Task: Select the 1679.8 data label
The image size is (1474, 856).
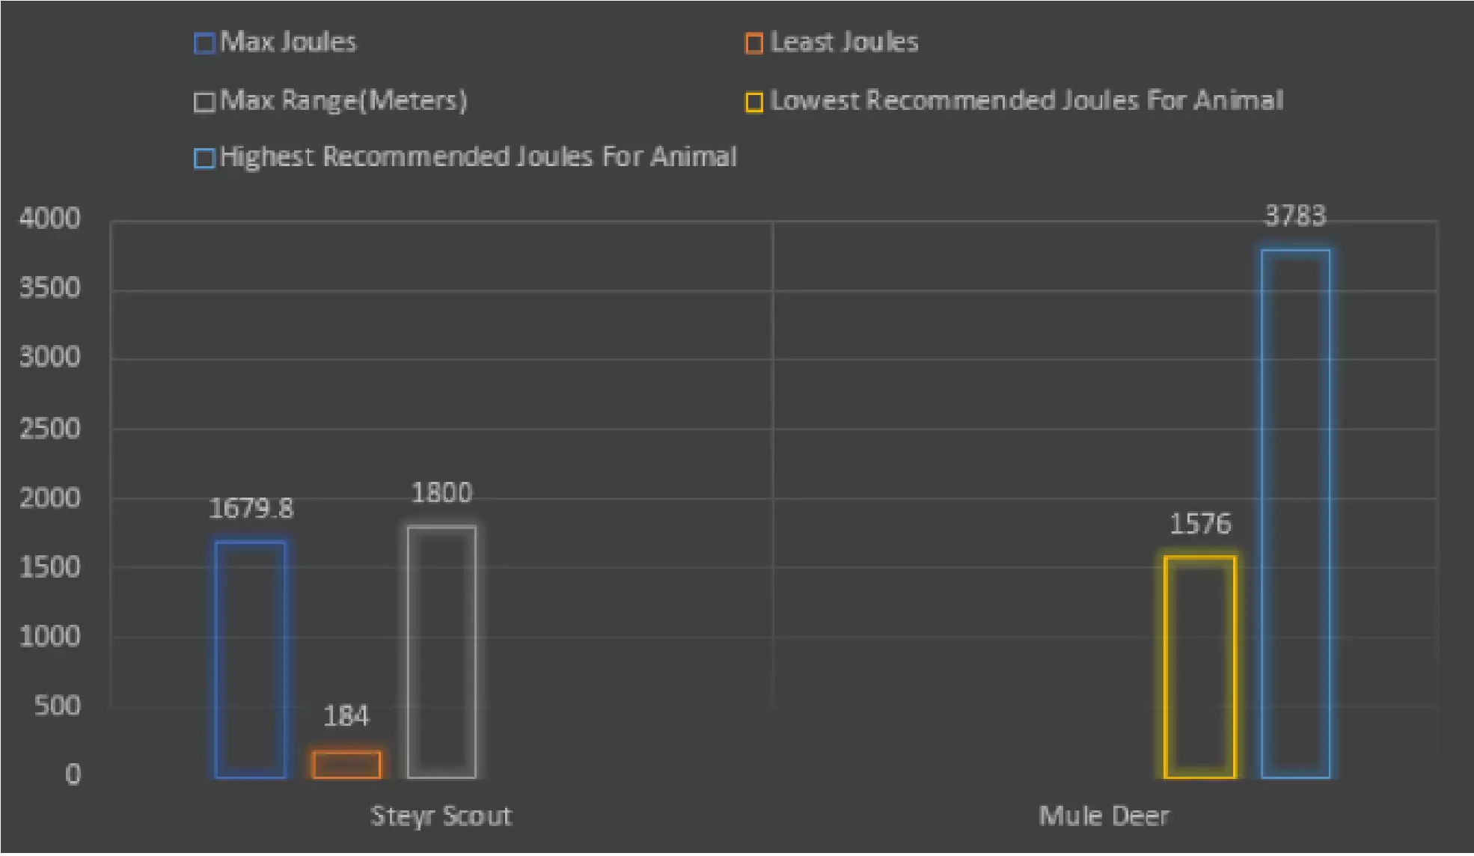Action: coord(251,509)
